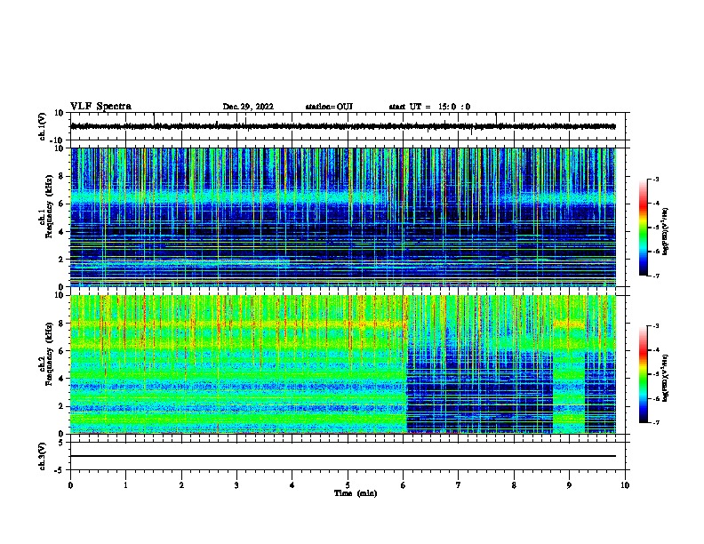Click the "Time (min)" axis title

(356, 493)
